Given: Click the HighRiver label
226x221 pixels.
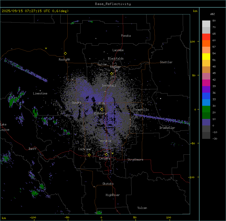Looking at the screenshot, I should [113, 195].
